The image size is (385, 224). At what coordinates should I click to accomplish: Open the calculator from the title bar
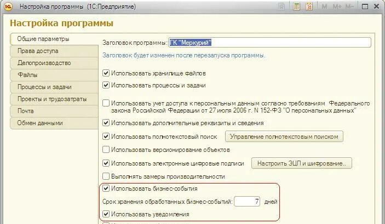point(297,7)
